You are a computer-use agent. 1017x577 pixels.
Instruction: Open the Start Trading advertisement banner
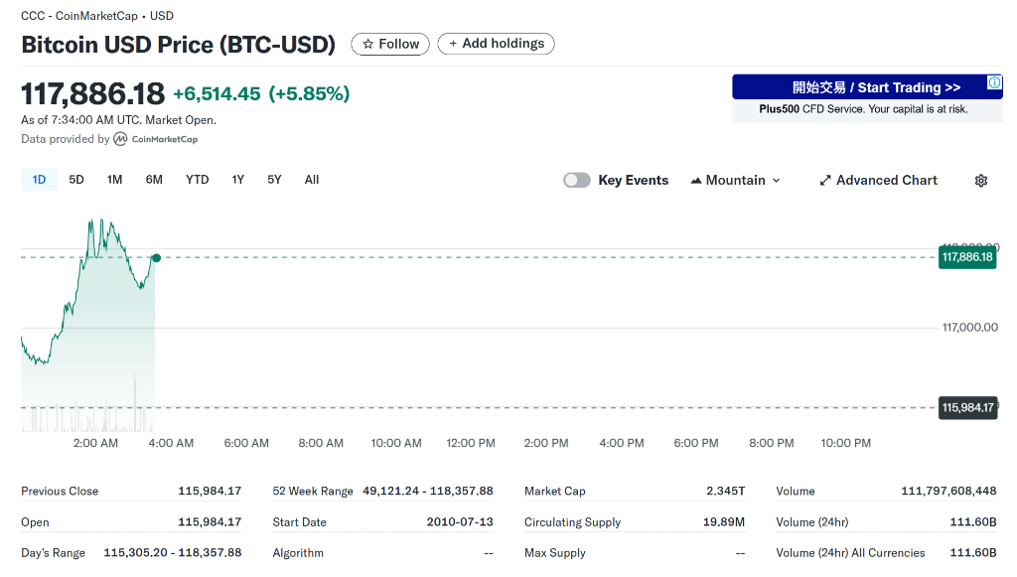coord(867,98)
